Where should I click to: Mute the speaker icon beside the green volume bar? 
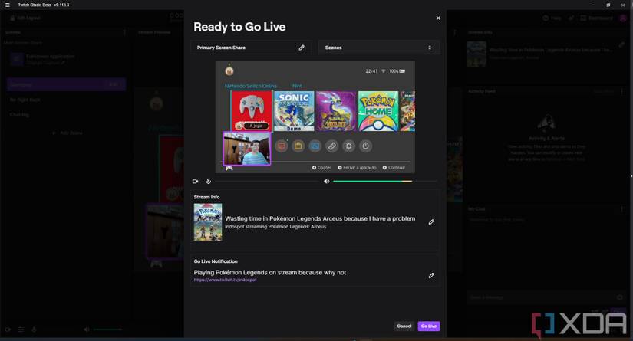point(327,182)
